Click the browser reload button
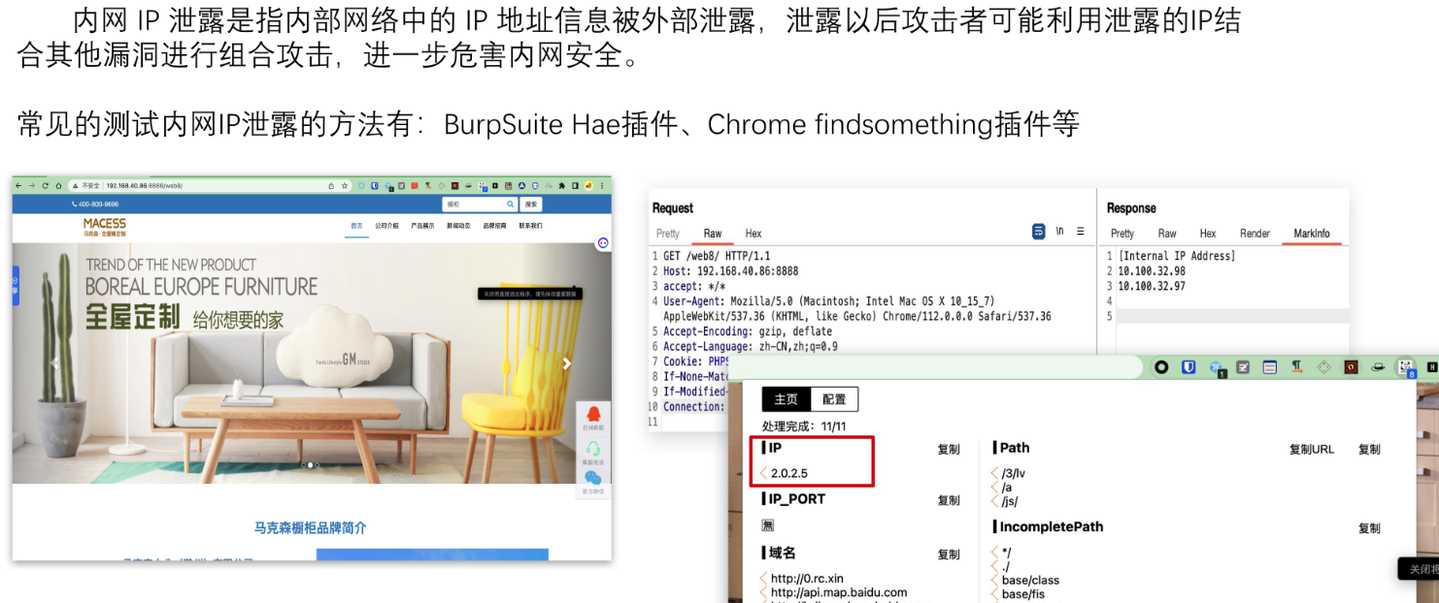 click(45, 185)
